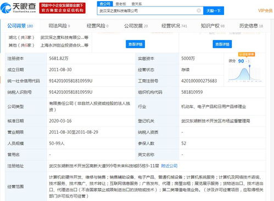Show the 经营状况 tab

pos(174,26)
